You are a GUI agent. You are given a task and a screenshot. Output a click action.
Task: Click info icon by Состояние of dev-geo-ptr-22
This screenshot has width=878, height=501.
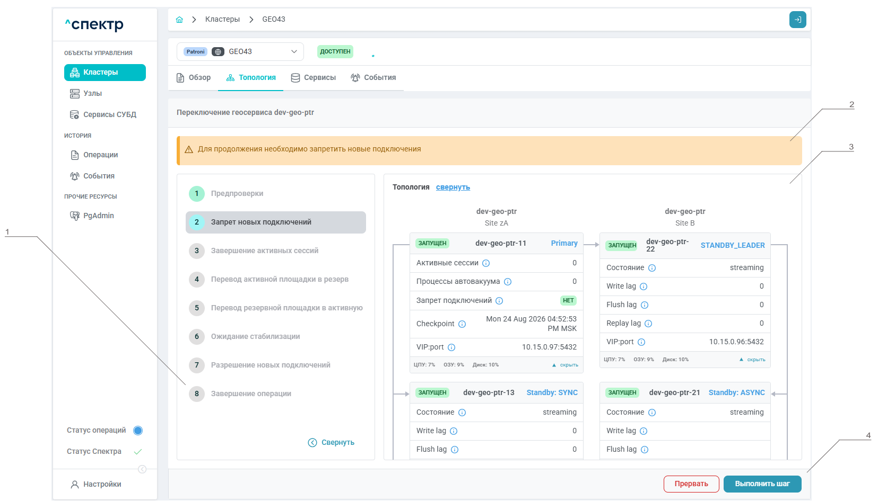coord(652,268)
